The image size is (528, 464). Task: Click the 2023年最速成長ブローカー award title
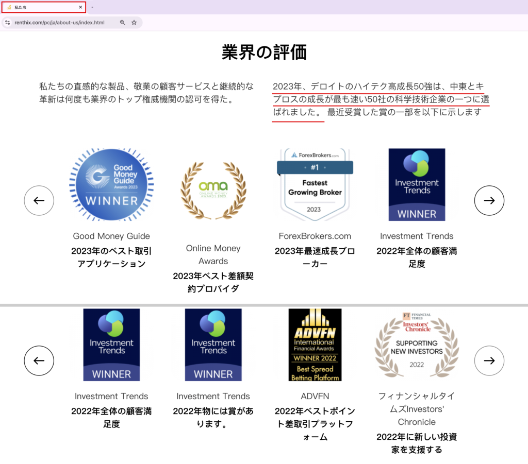(315, 257)
